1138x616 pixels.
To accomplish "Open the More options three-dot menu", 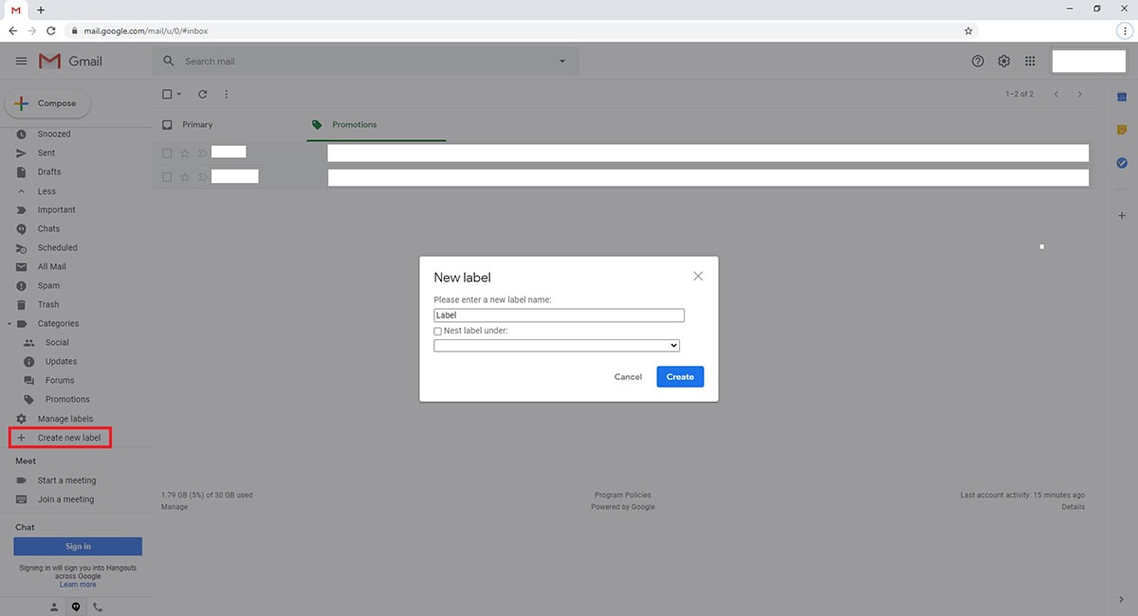I will [x=226, y=94].
